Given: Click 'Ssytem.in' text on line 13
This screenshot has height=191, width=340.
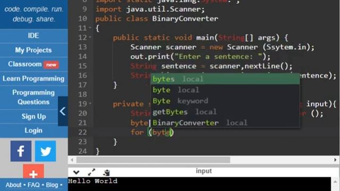Looking at the screenshot, I should pyautogui.click(x=286, y=47).
